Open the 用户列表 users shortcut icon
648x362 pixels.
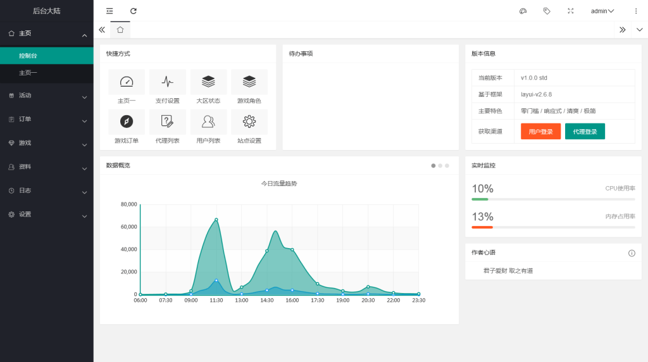208,122
